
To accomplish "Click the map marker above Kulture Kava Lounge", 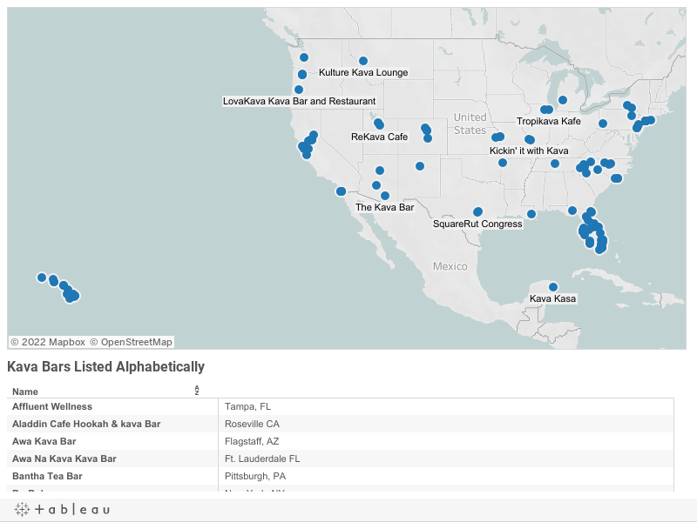I will pos(363,61).
